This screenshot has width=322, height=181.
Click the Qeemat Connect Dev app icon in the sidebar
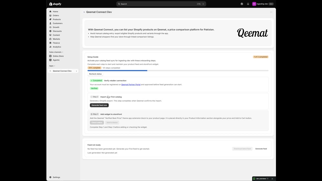point(50,71)
